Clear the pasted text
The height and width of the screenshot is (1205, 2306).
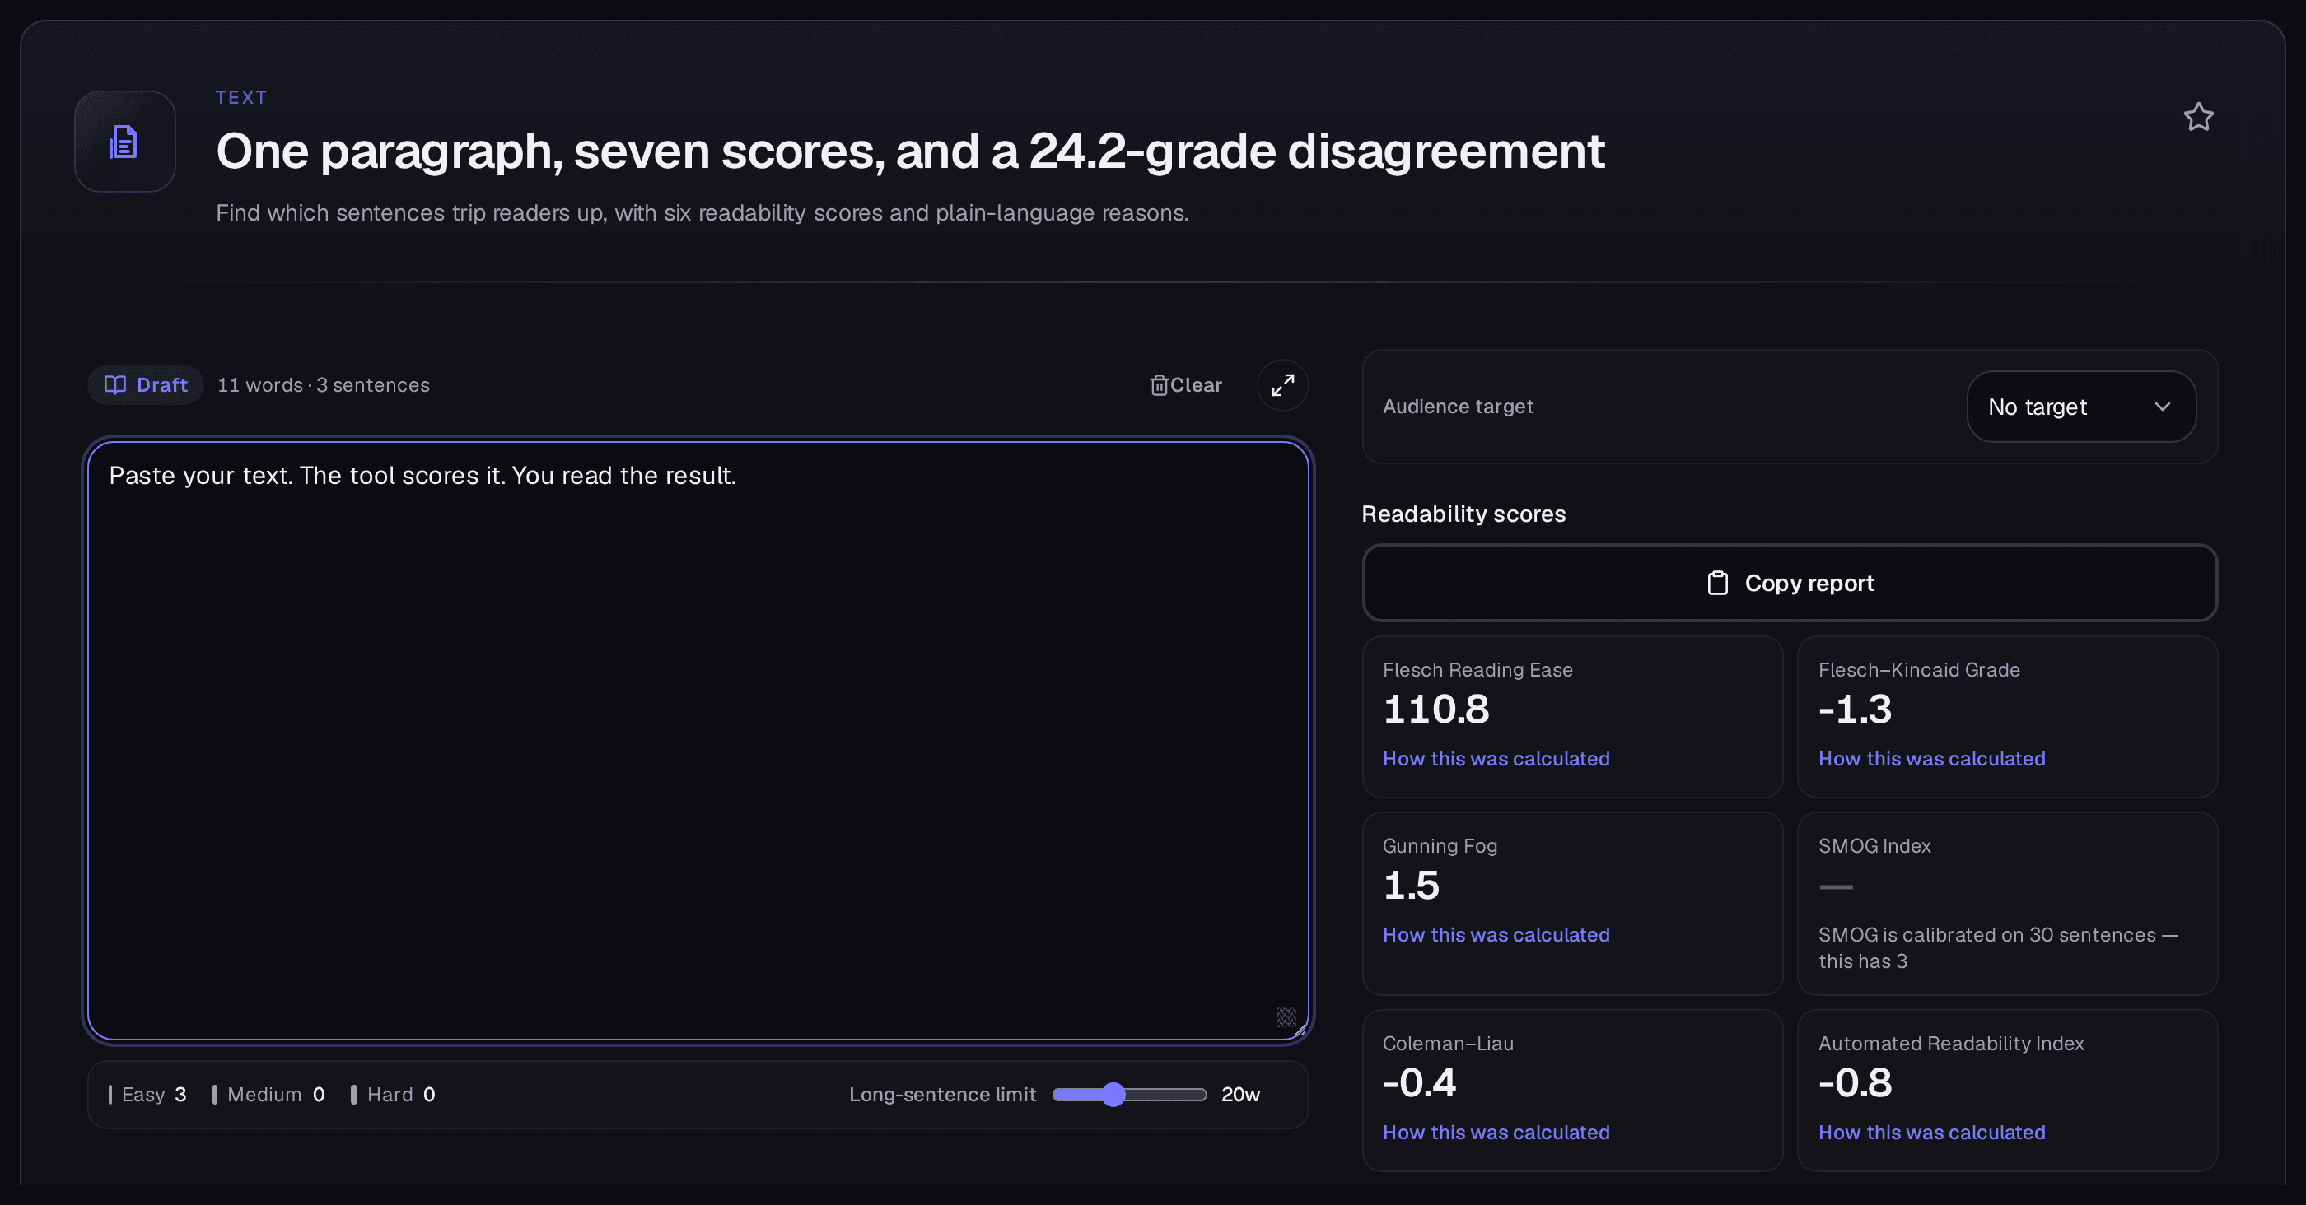click(1185, 384)
